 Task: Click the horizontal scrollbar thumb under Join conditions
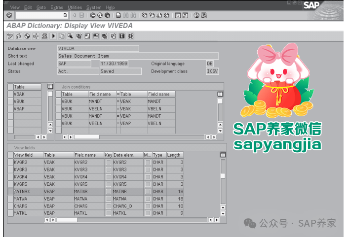coord(87,137)
